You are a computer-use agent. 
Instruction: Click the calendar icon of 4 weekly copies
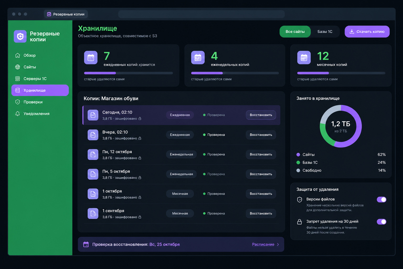(x=198, y=58)
